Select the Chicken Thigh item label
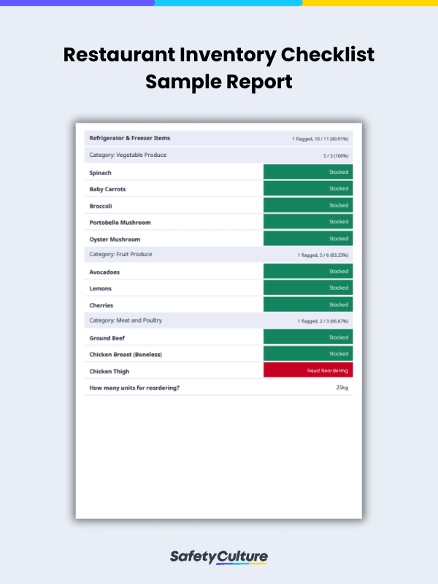This screenshot has width=438, height=584. pos(110,372)
